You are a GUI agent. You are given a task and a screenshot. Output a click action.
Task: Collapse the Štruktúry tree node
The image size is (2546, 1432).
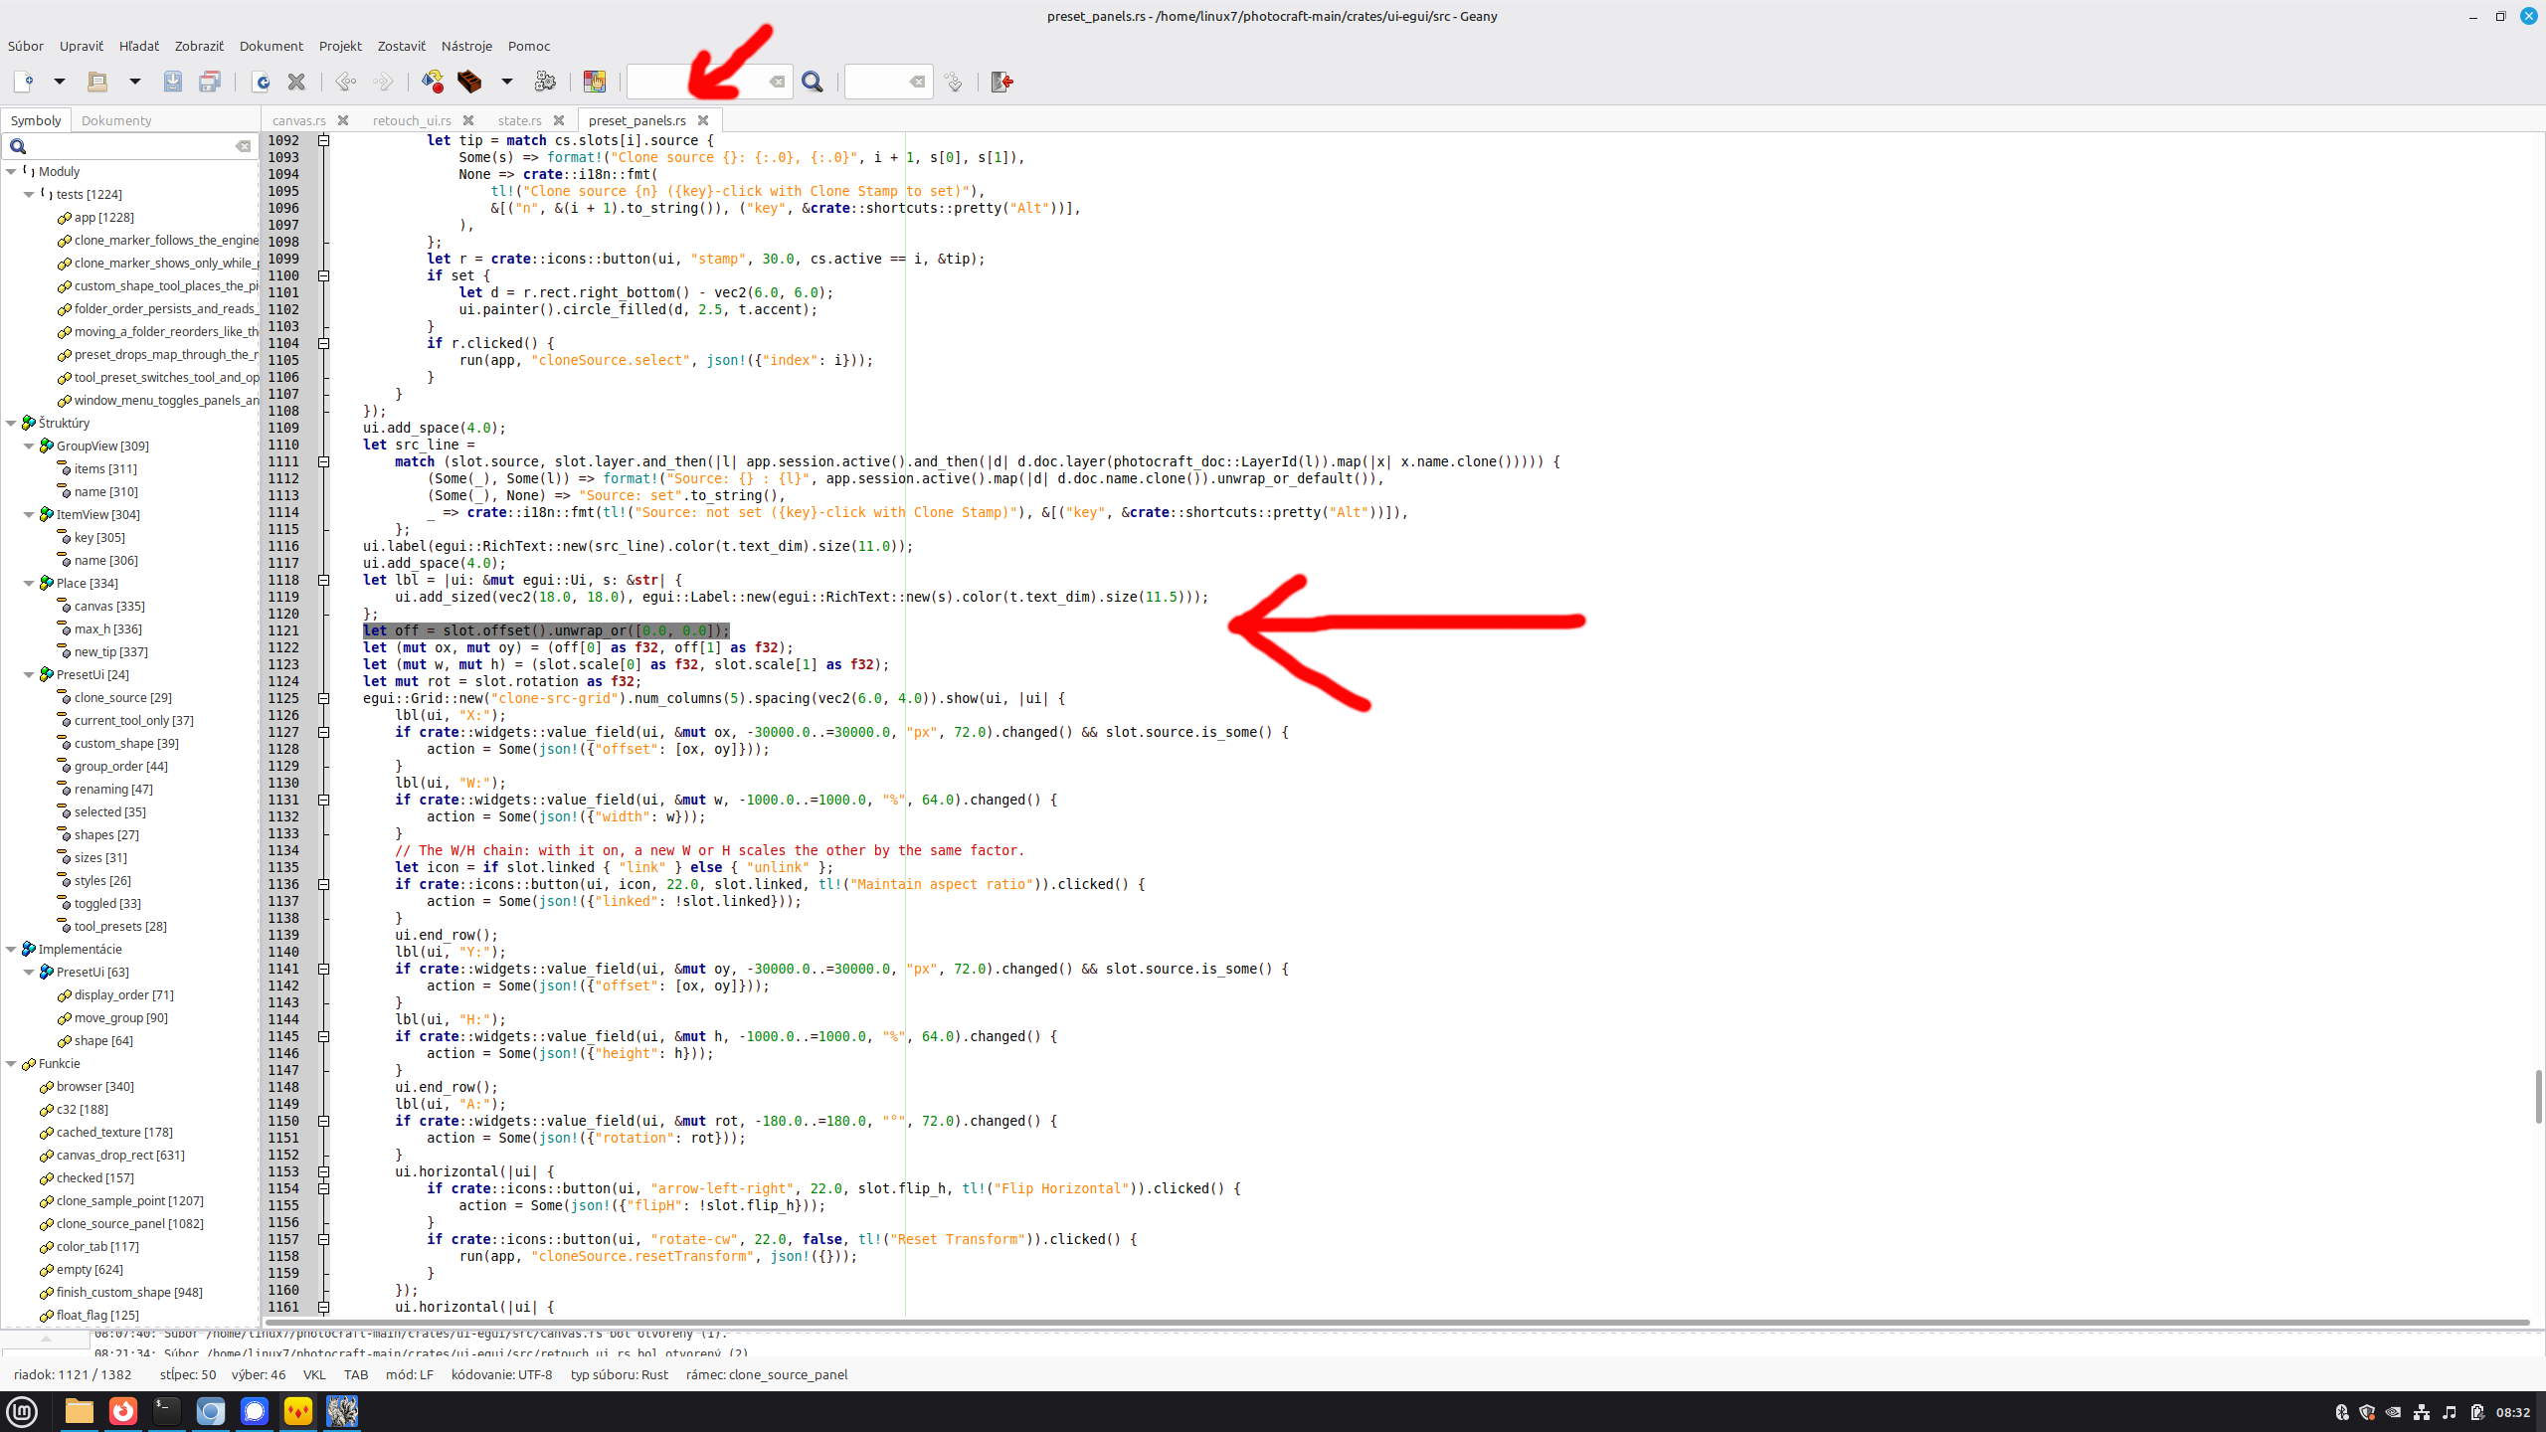coord(11,424)
